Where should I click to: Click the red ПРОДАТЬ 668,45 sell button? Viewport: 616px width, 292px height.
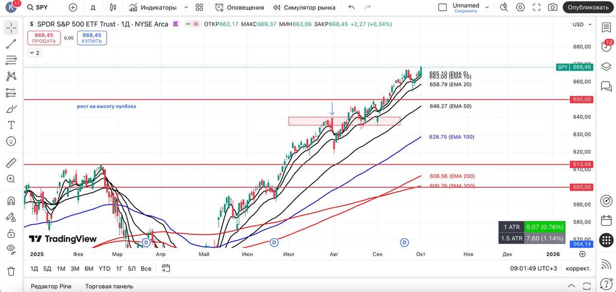pos(44,38)
